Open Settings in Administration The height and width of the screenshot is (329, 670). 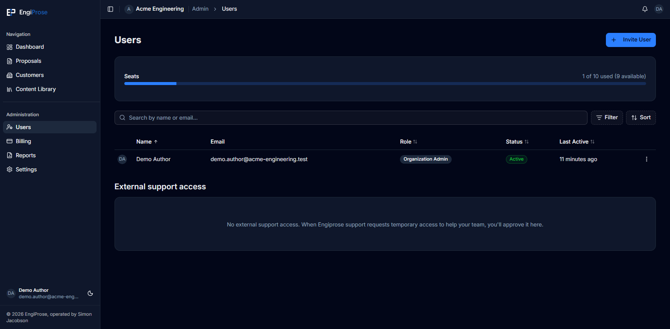pos(50,170)
